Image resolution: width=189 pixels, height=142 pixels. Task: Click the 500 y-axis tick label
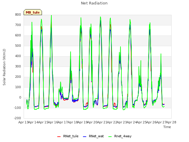18,46
